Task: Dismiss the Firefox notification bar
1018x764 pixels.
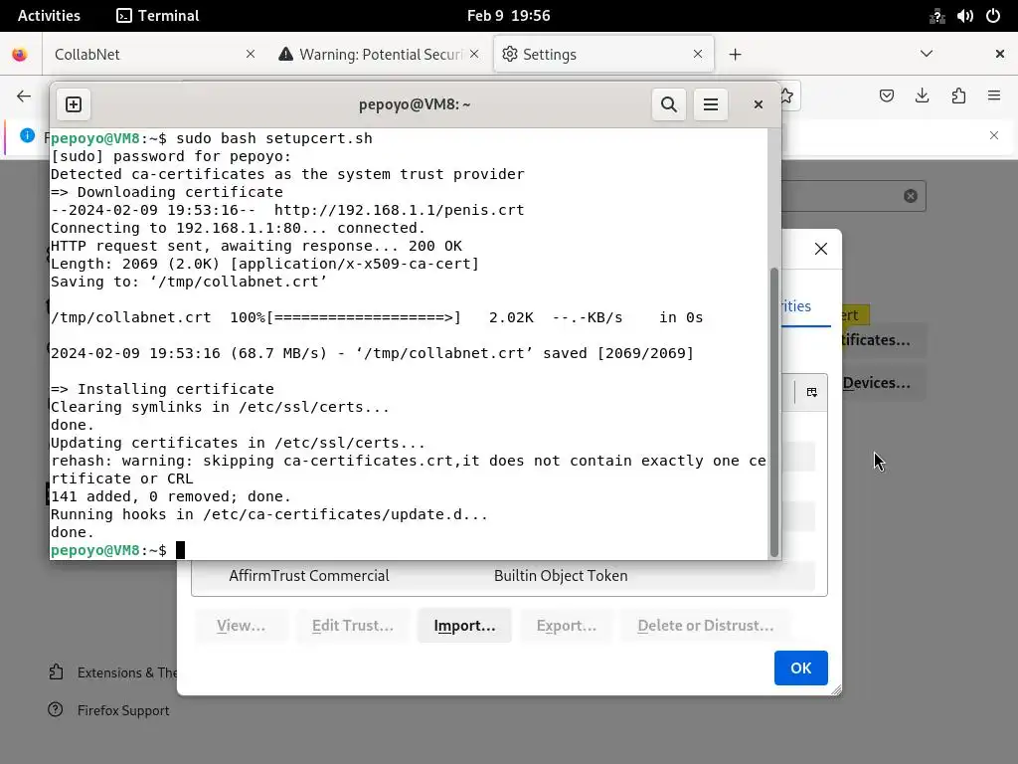Action: (994, 135)
